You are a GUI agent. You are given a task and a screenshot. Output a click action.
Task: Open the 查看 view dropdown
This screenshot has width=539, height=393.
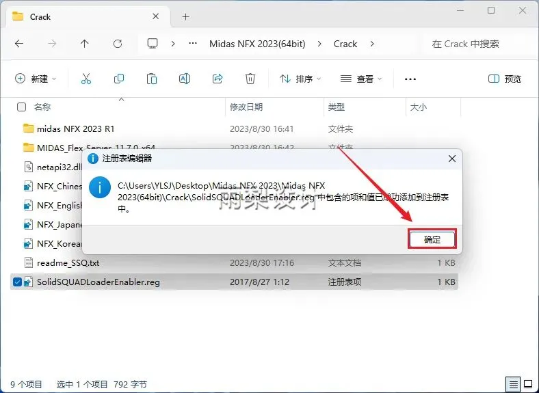tap(361, 79)
